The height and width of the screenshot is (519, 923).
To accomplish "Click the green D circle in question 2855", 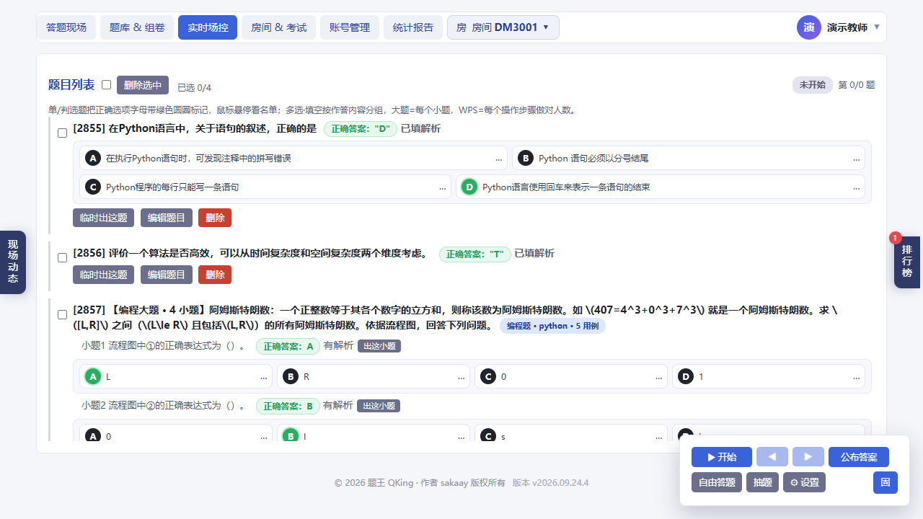I will (469, 187).
